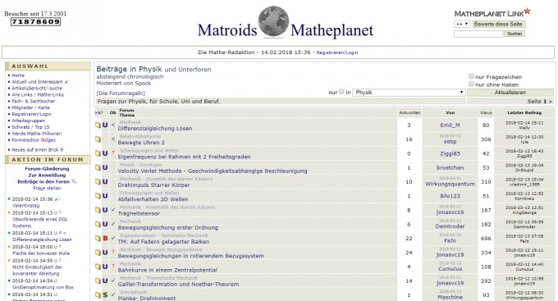Select Artikelübersicht/-suche menu item
This screenshot has width=558, height=301.
[x=37, y=89]
